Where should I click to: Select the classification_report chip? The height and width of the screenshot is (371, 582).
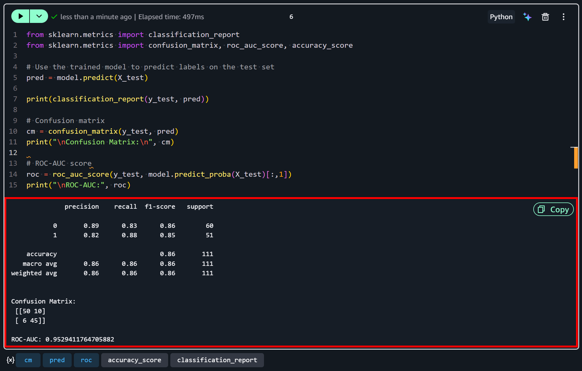tap(217, 360)
